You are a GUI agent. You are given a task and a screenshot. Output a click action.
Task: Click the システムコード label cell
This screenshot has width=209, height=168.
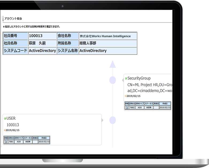(x=16, y=51)
